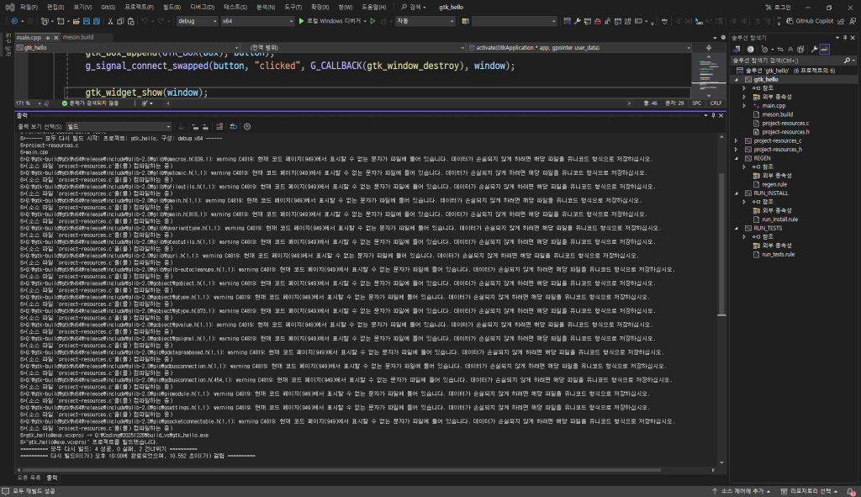Open properties via the wrench icon

pos(814,50)
